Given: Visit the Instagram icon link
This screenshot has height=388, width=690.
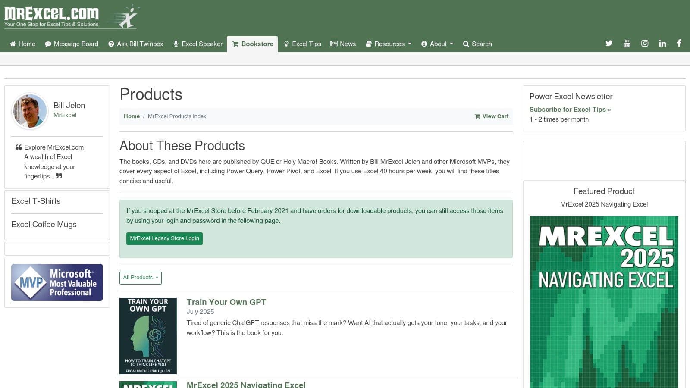Looking at the screenshot, I should pyautogui.click(x=645, y=44).
